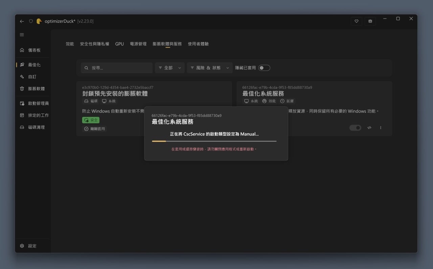433x269 pixels.
Task: Click the e3c970b0 GUID text
Action: coord(118,87)
